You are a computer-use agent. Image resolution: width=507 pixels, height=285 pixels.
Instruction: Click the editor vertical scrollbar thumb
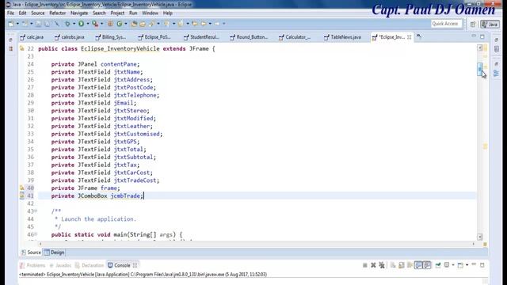tap(480, 69)
